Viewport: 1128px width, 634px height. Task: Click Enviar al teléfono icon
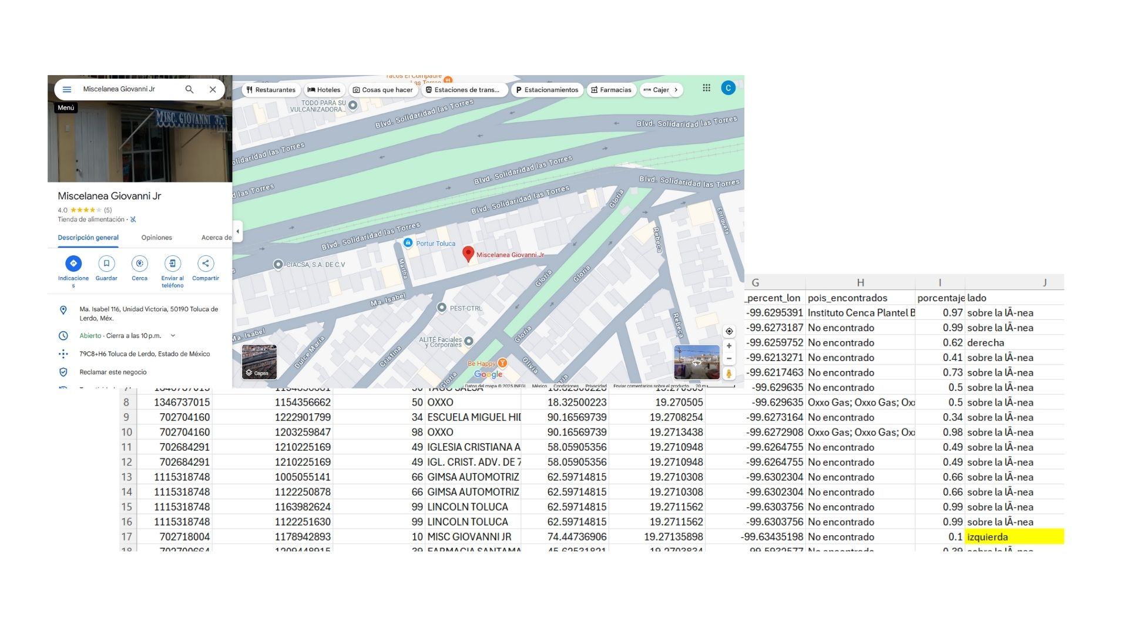[x=172, y=264]
